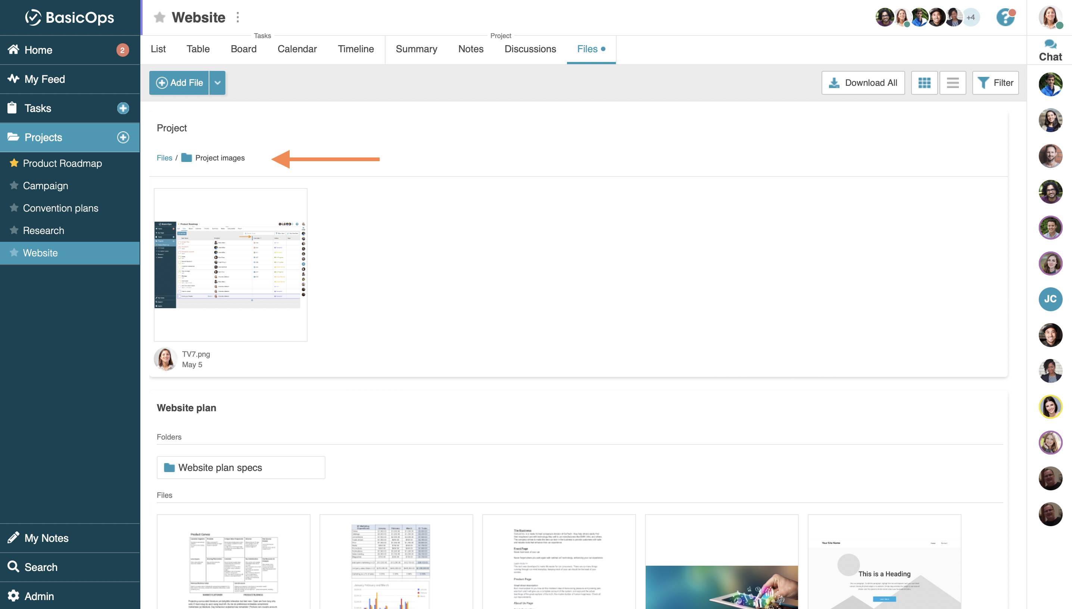1072x609 pixels.
Task: Open the Product Roadmap project
Action: click(62, 163)
